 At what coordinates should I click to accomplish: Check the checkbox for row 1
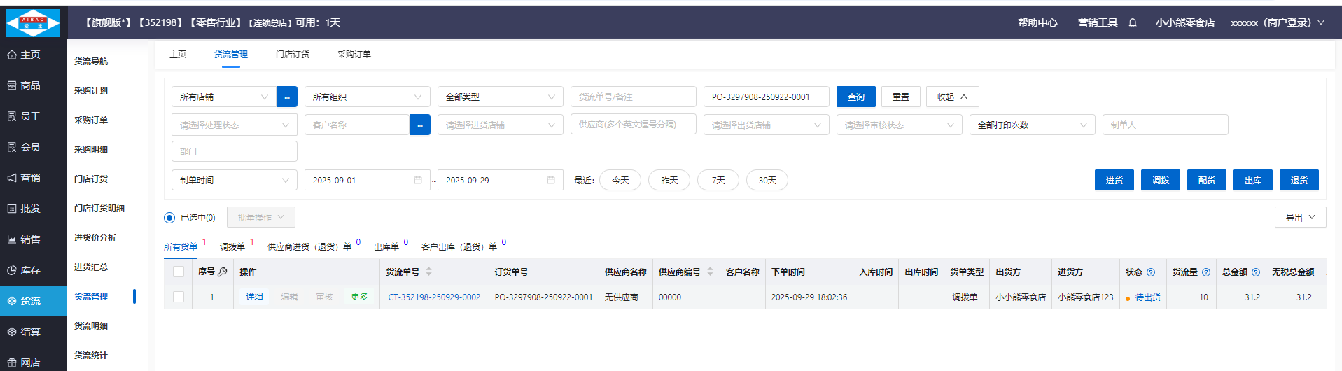point(179,297)
